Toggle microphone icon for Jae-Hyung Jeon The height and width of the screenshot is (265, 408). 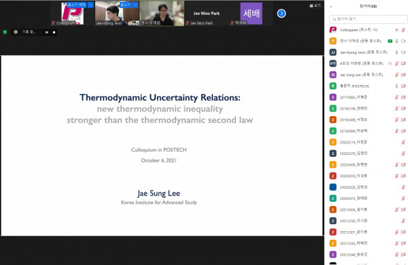pyautogui.click(x=397, y=52)
